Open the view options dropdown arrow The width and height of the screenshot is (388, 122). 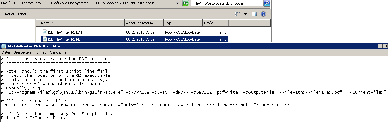click(245, 14)
